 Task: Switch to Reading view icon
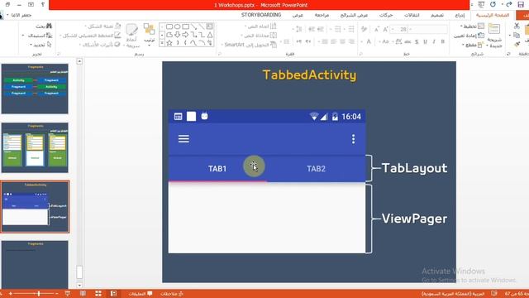(83, 294)
